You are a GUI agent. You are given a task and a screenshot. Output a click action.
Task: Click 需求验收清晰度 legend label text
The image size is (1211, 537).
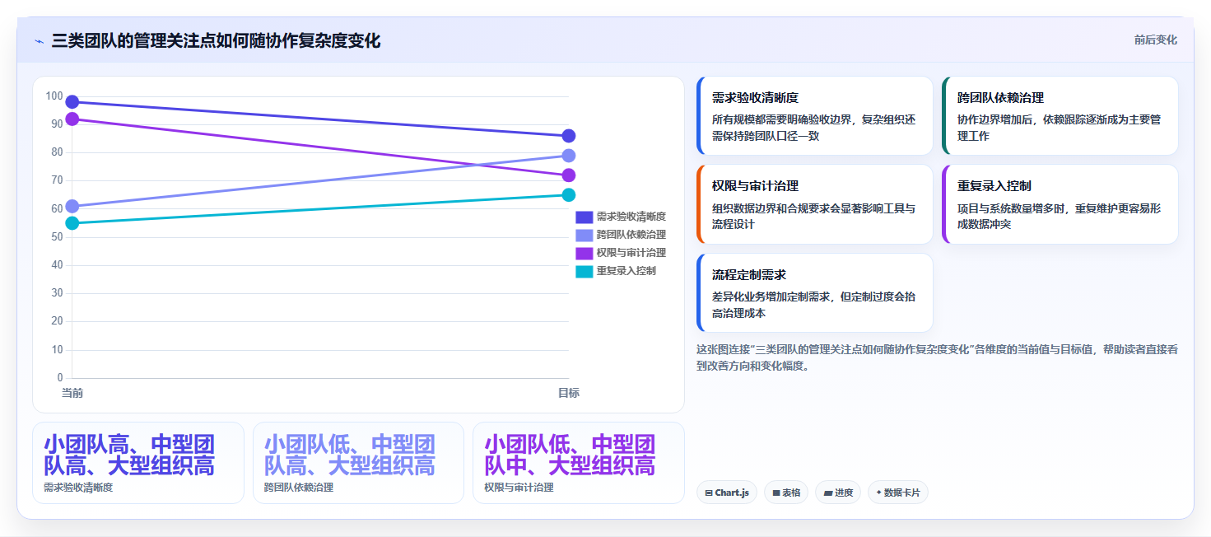click(x=631, y=217)
